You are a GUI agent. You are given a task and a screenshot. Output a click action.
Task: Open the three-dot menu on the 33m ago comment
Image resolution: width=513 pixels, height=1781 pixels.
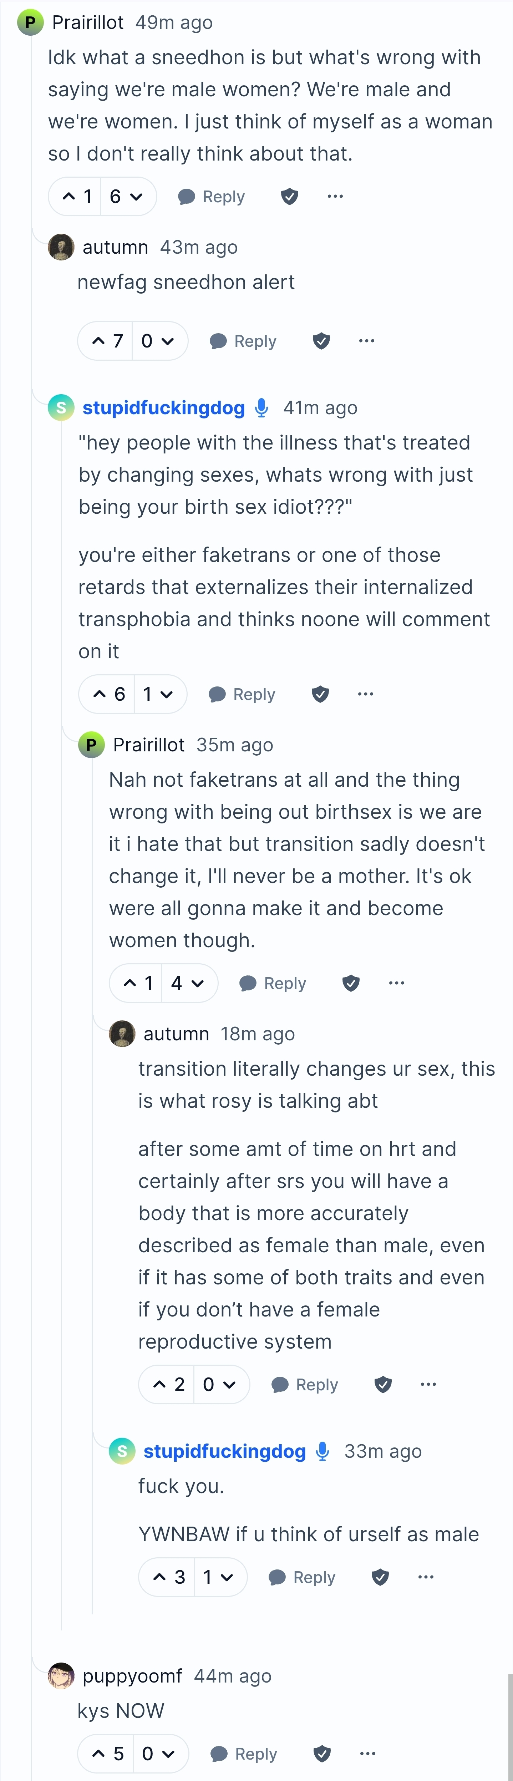click(426, 1577)
